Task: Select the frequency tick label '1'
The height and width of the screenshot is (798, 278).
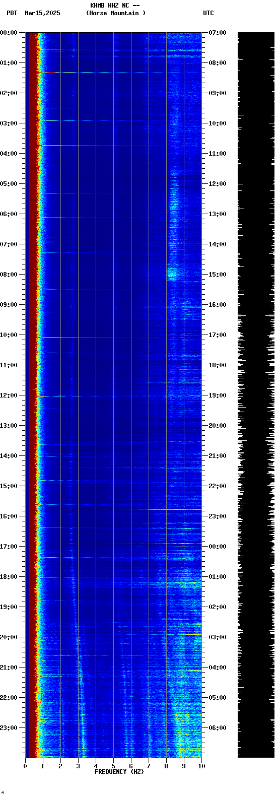Action: 43,766
